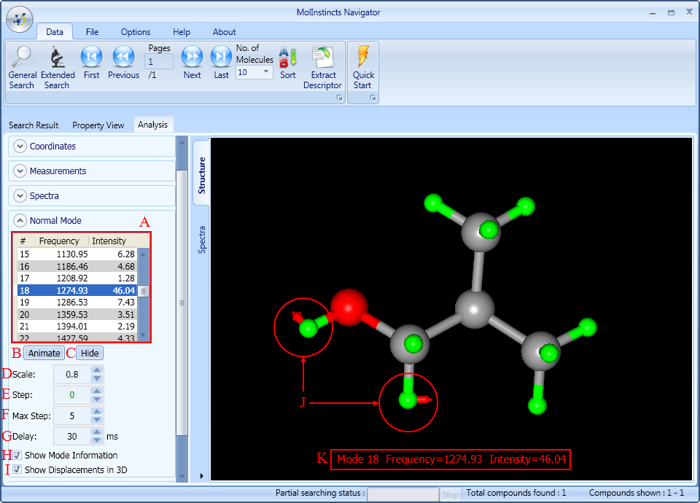Open the Help ribbon tab
The height and width of the screenshot is (503, 700).
coord(182,31)
